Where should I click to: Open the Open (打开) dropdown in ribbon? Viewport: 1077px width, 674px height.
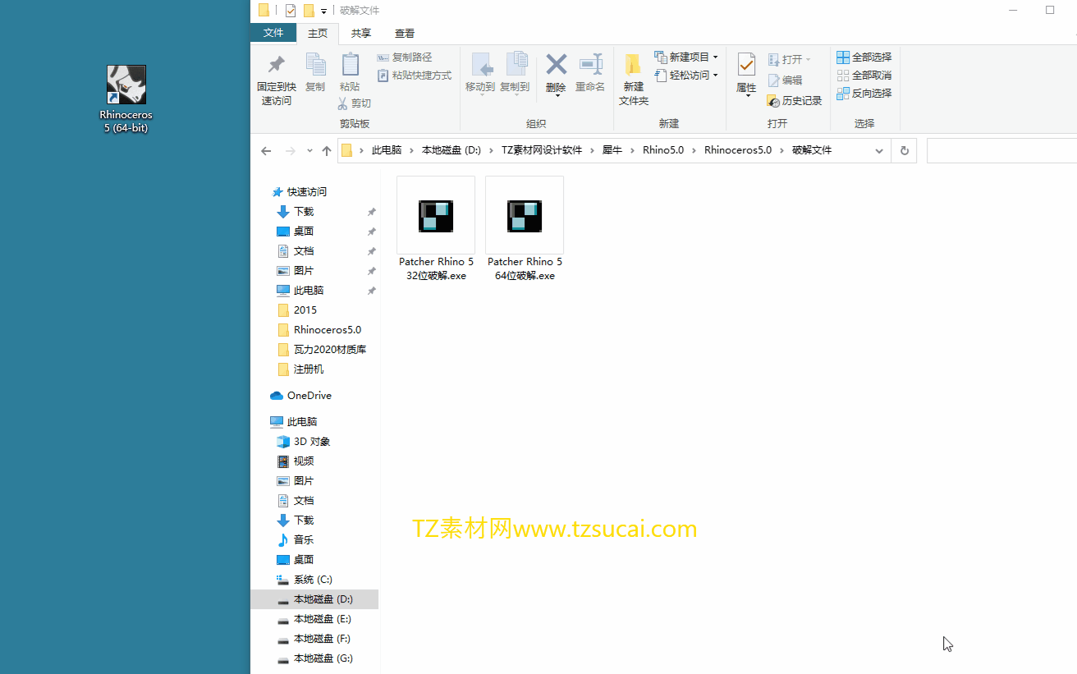(790, 60)
